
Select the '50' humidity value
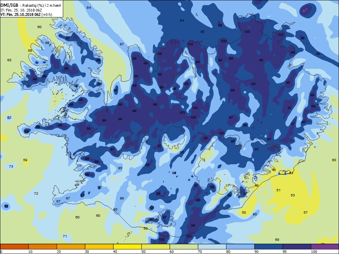coord(244,213)
